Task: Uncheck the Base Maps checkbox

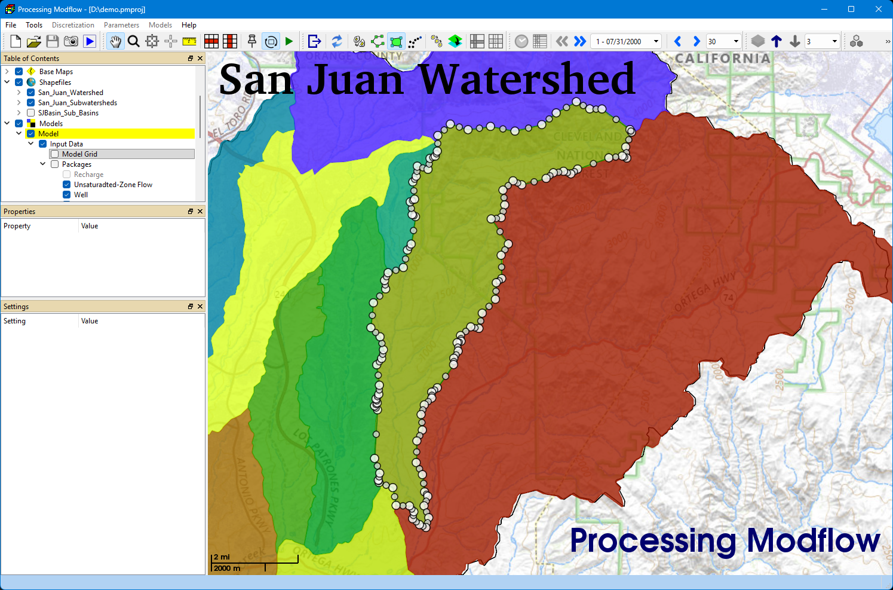Action: [x=19, y=72]
